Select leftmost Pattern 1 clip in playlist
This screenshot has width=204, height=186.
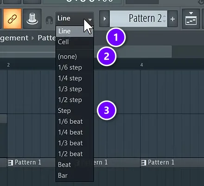point(32,163)
